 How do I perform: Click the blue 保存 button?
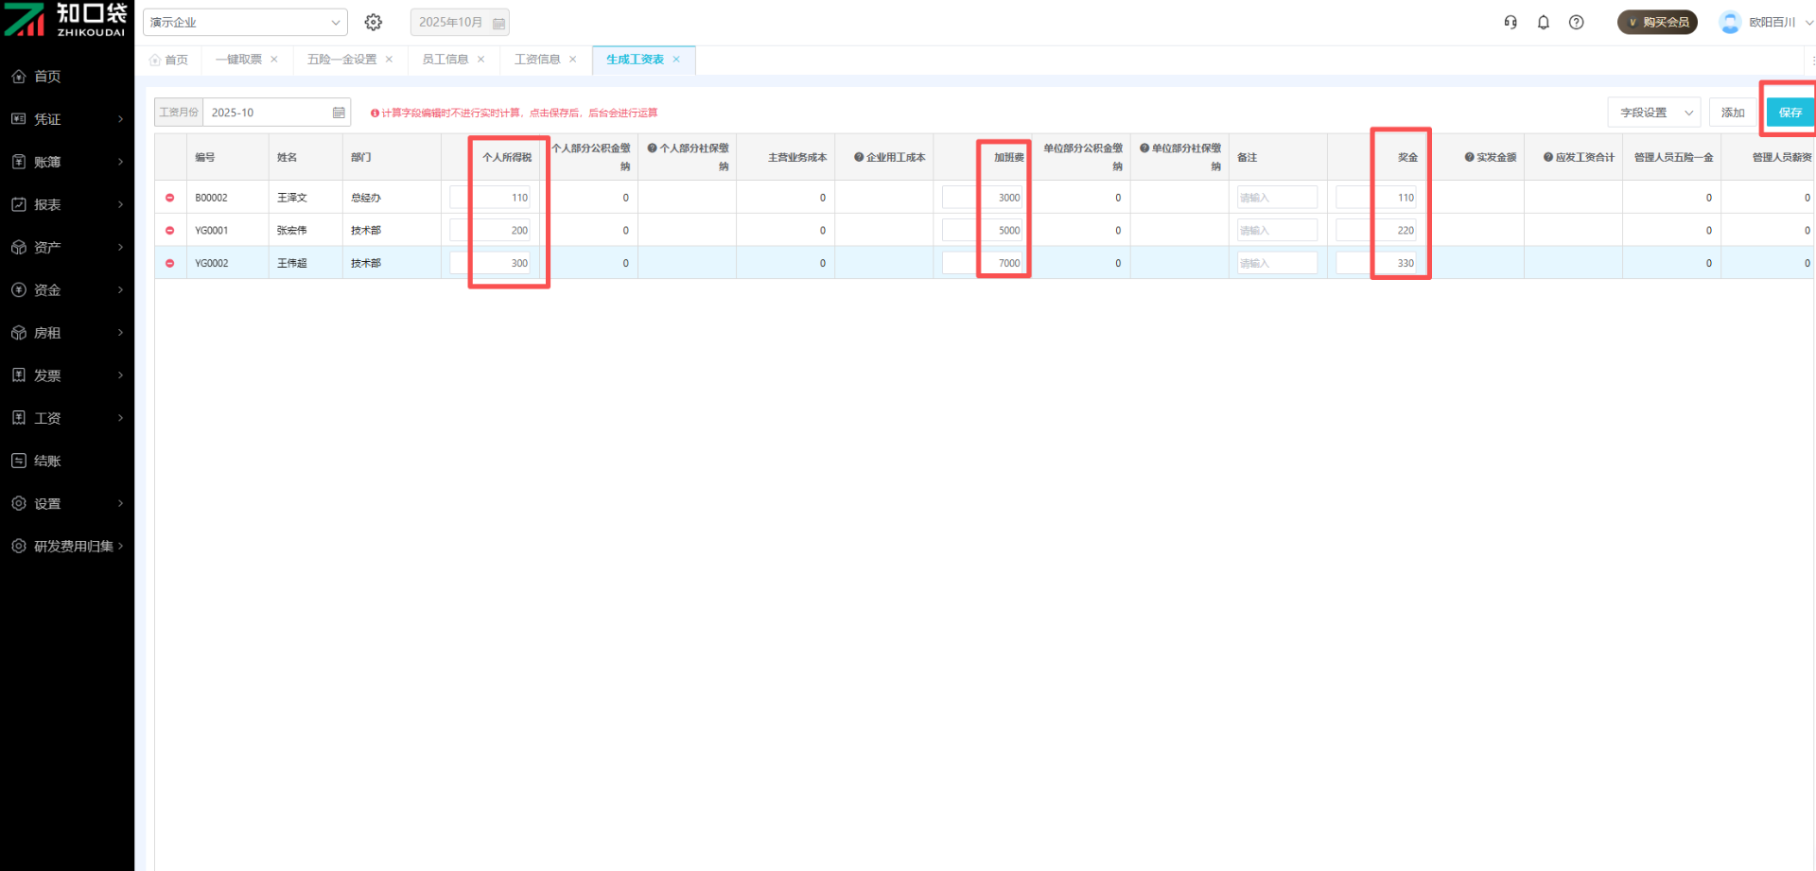pyautogui.click(x=1790, y=113)
